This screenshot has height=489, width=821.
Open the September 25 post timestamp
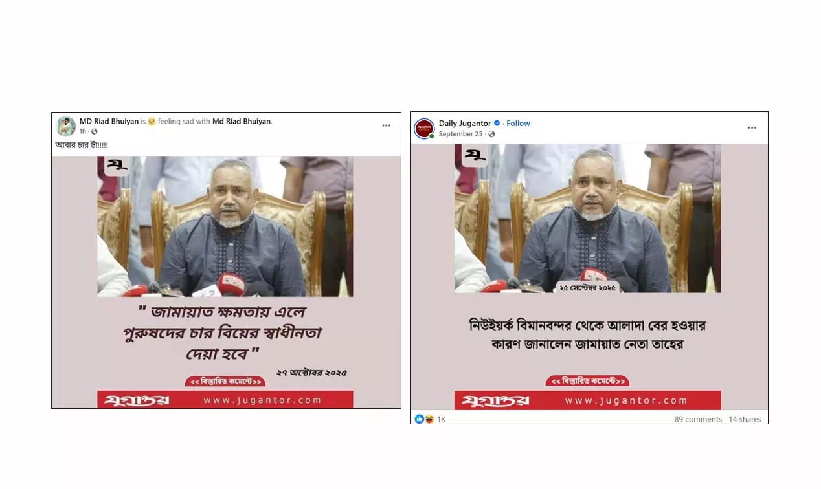460,134
